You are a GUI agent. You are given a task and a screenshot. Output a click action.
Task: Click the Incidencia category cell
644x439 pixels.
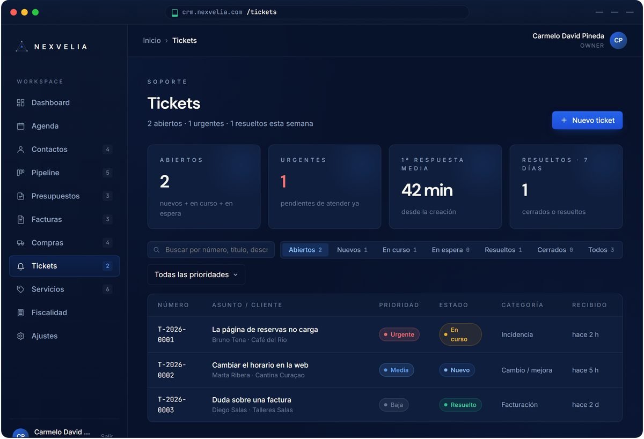coord(517,334)
